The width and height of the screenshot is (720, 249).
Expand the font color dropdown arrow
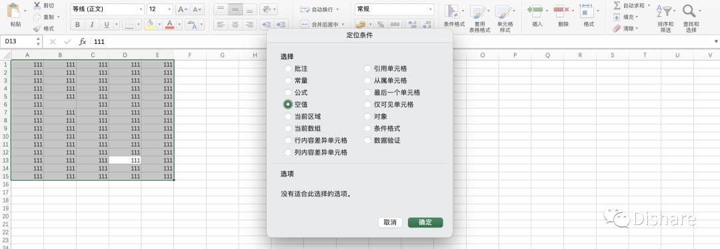click(x=179, y=25)
